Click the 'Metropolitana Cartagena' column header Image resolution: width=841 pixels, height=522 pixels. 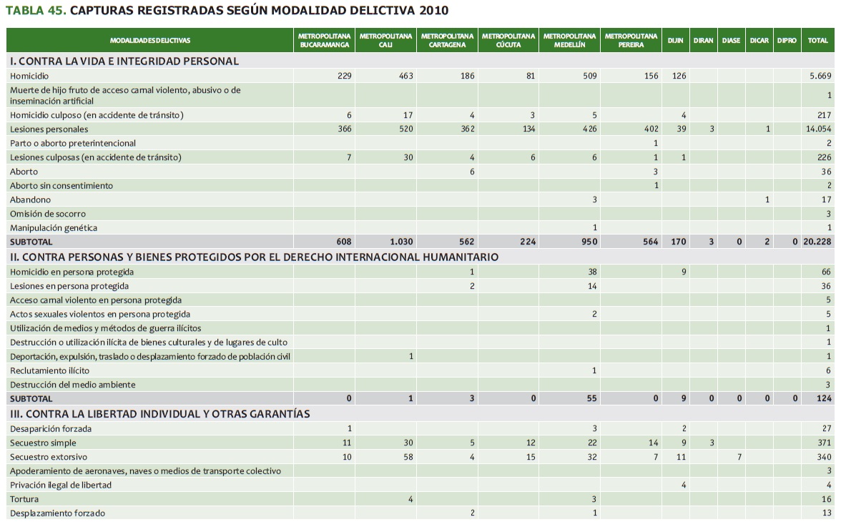click(x=447, y=41)
